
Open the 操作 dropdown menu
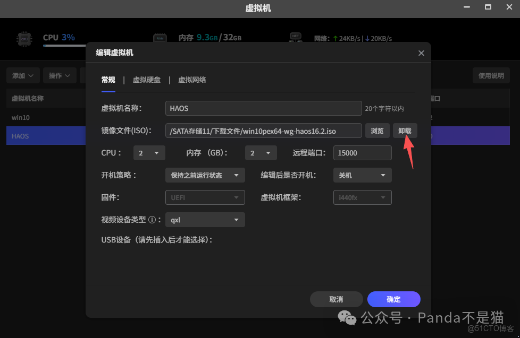59,75
